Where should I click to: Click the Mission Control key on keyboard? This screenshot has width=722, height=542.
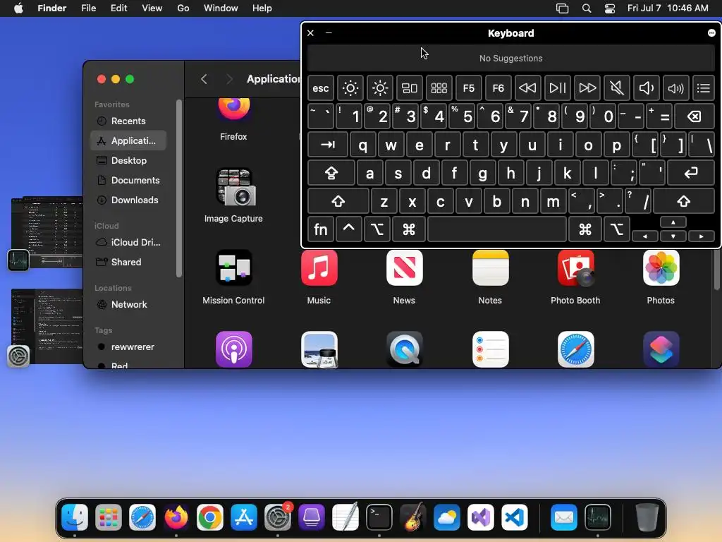click(410, 88)
